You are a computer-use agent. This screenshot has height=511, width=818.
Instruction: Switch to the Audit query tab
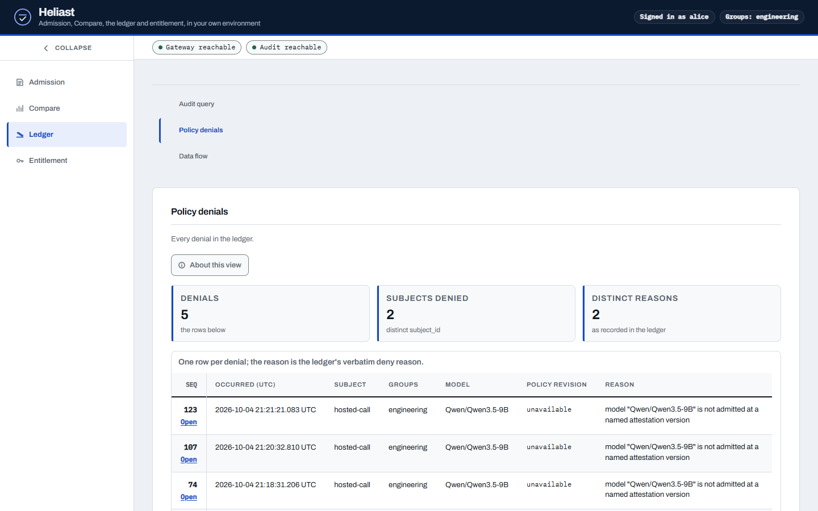[197, 104]
